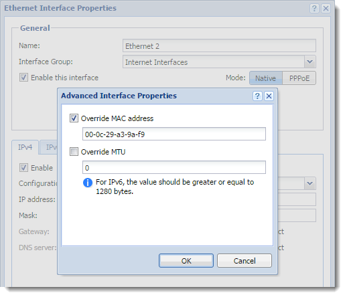Toggle Enable this interface checkbox
345x297 pixels.
coord(23,78)
